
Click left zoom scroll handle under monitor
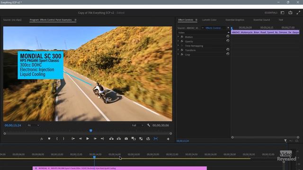click(x=5, y=133)
